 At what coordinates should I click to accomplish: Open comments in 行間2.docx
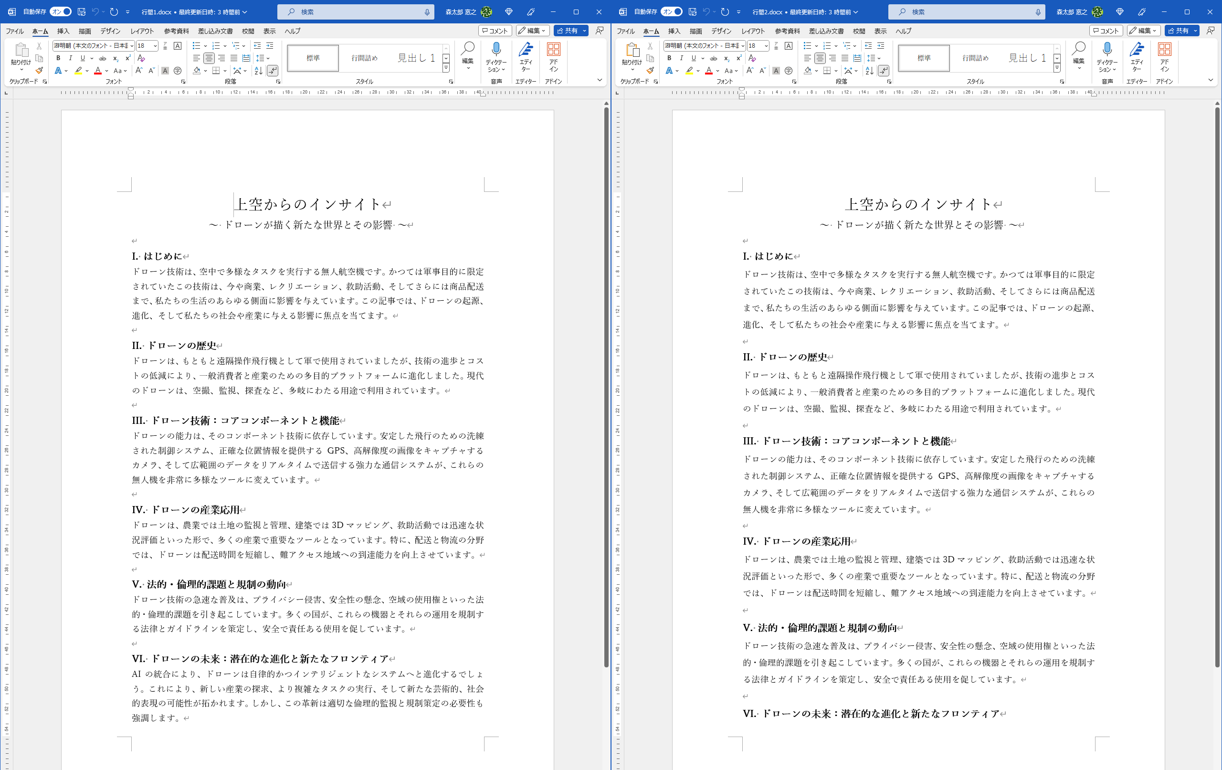(x=1107, y=31)
